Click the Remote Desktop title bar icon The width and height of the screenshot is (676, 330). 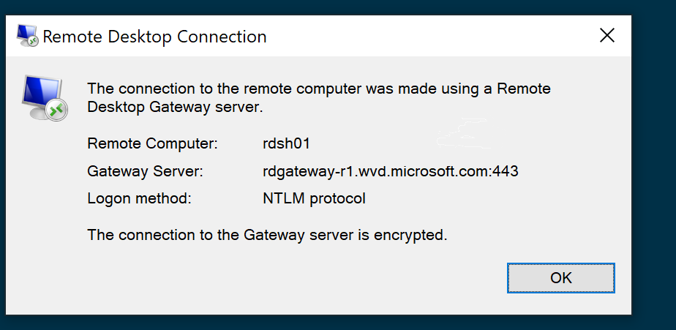tap(28, 36)
